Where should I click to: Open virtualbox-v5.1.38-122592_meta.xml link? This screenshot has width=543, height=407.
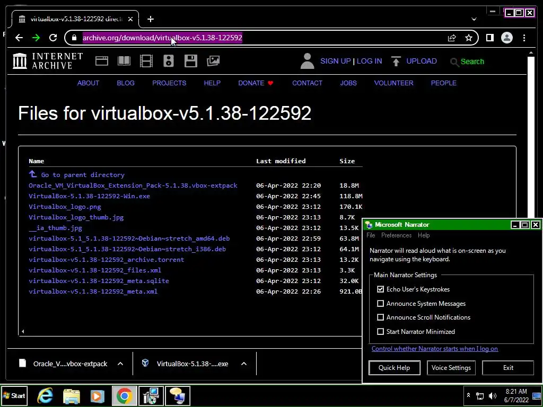tap(93, 291)
